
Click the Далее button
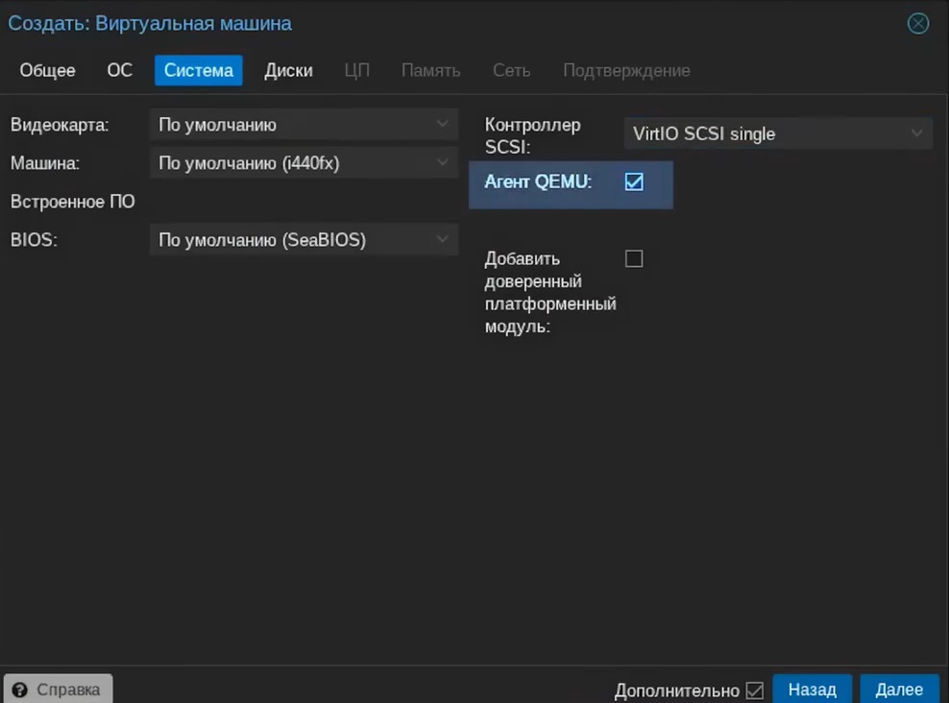click(899, 690)
